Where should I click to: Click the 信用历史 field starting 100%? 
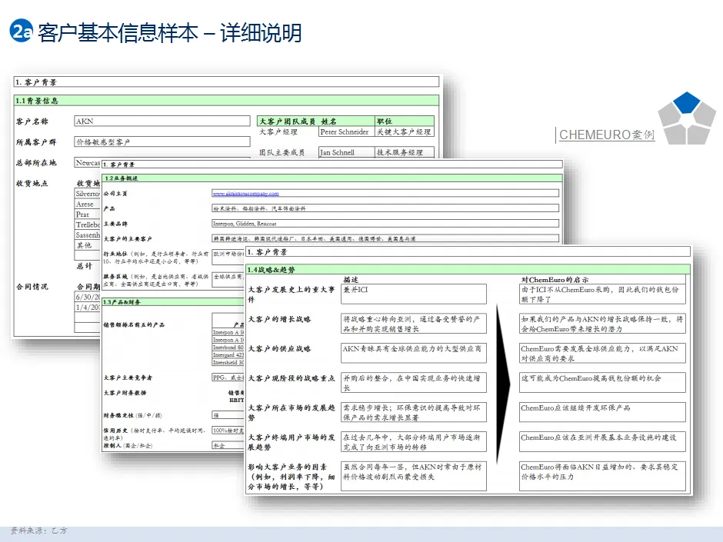(228, 431)
